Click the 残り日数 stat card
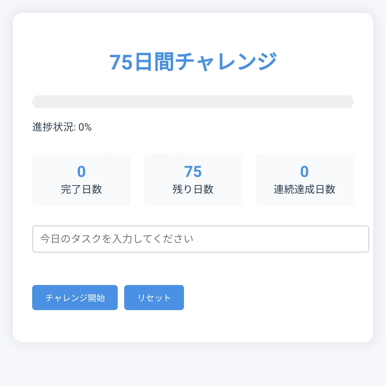Viewport: 386px width, 386px height. click(x=193, y=179)
